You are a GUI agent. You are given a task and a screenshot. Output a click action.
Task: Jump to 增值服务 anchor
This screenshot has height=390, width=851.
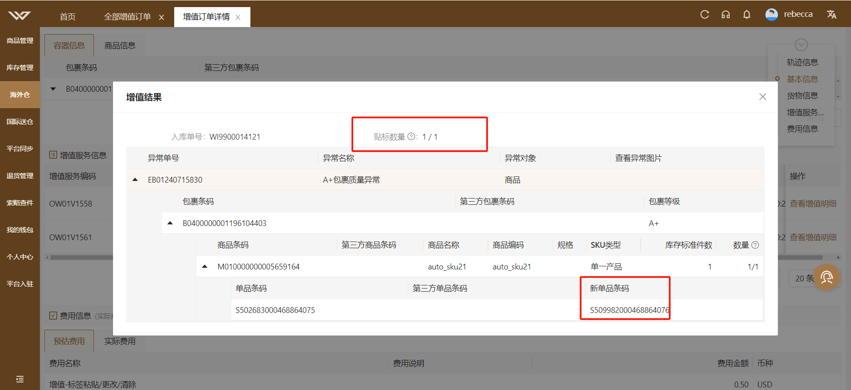tap(805, 112)
